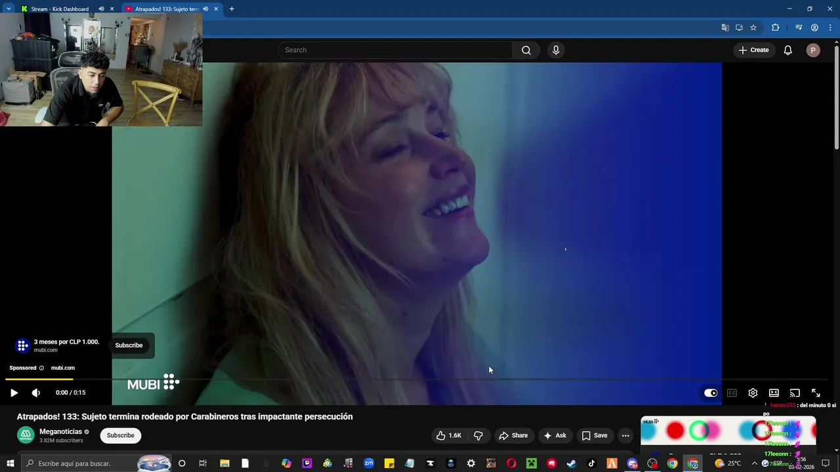Image resolution: width=840 pixels, height=472 pixels.
Task: Open the Chrome profile icon
Action: tap(814, 28)
